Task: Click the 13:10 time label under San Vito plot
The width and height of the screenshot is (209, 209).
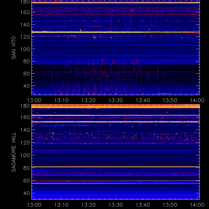Action: [61, 100]
